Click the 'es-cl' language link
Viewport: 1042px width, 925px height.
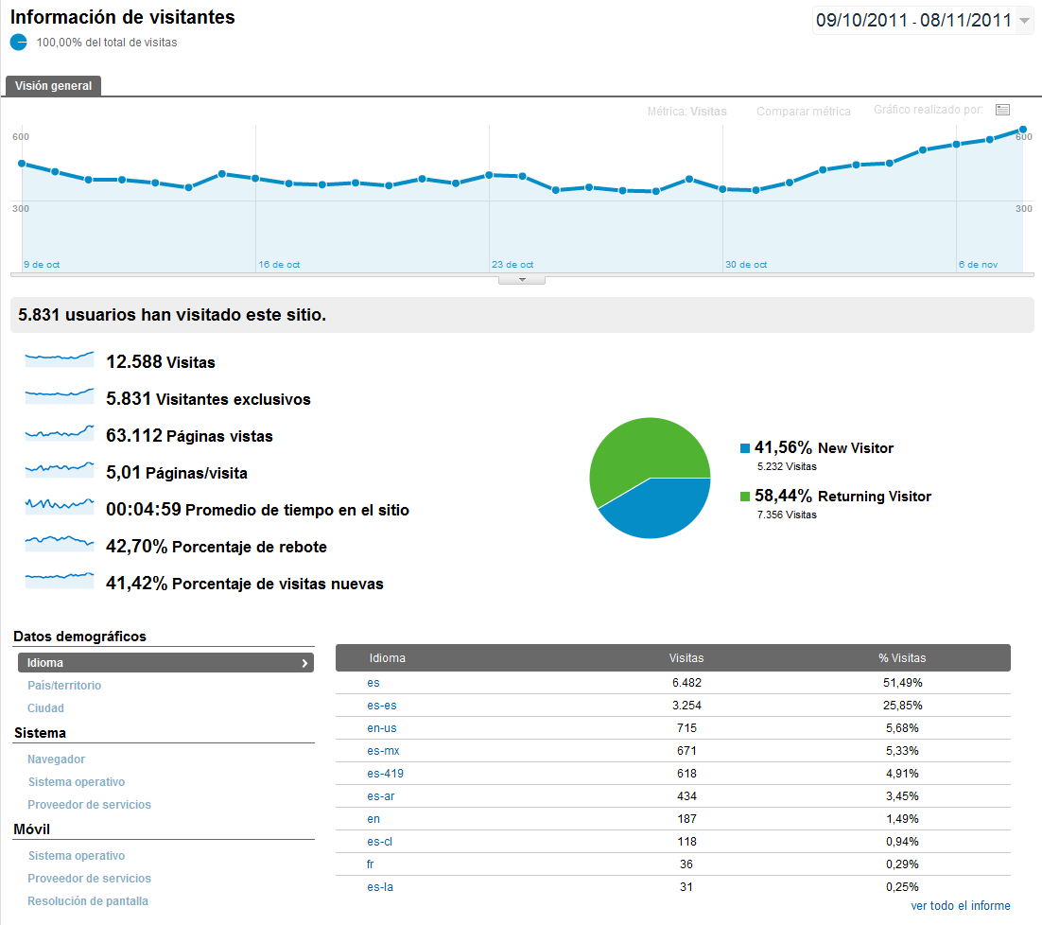379,841
